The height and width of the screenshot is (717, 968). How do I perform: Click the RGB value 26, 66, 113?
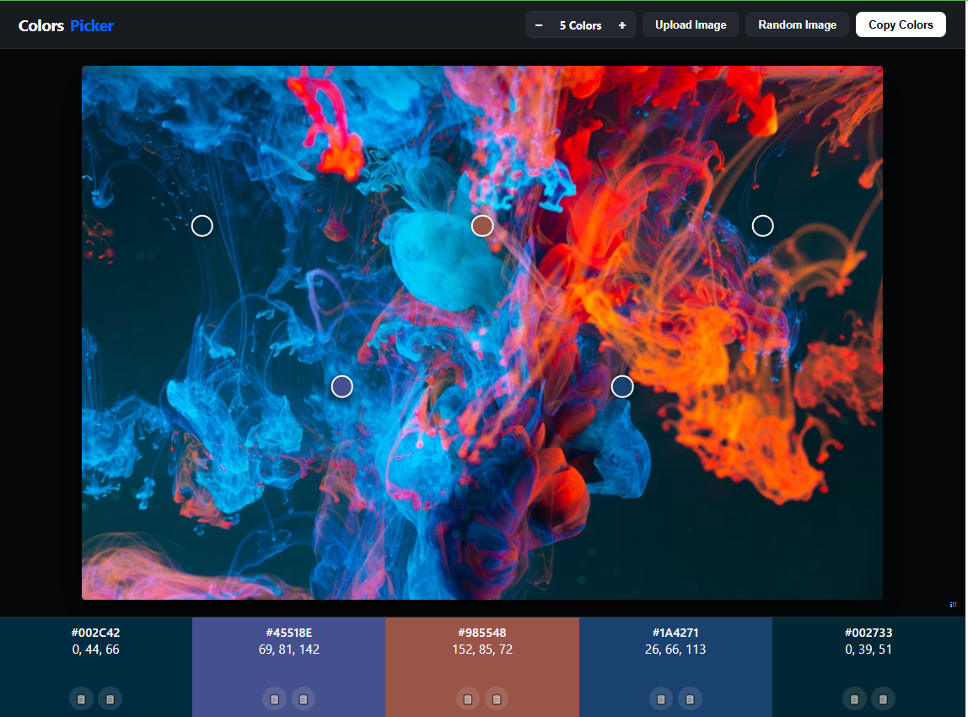click(x=675, y=649)
